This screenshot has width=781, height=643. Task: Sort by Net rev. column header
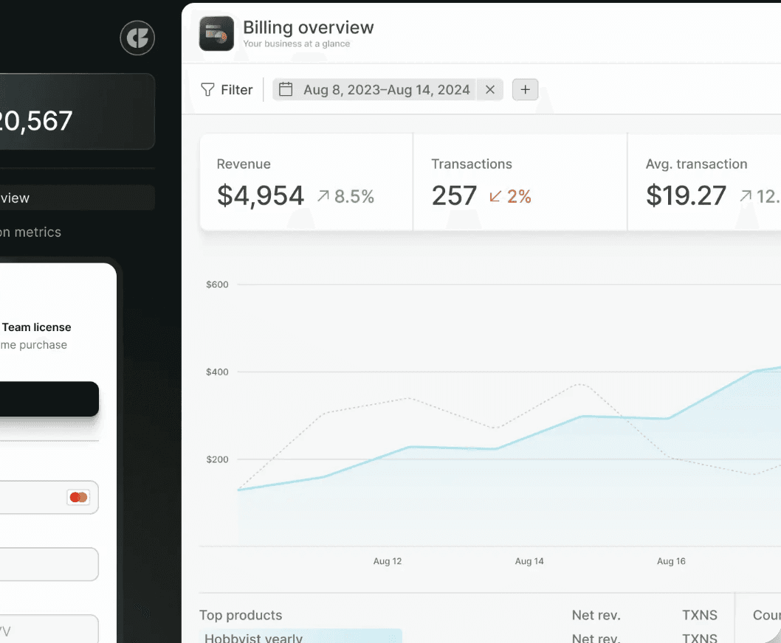click(x=596, y=615)
